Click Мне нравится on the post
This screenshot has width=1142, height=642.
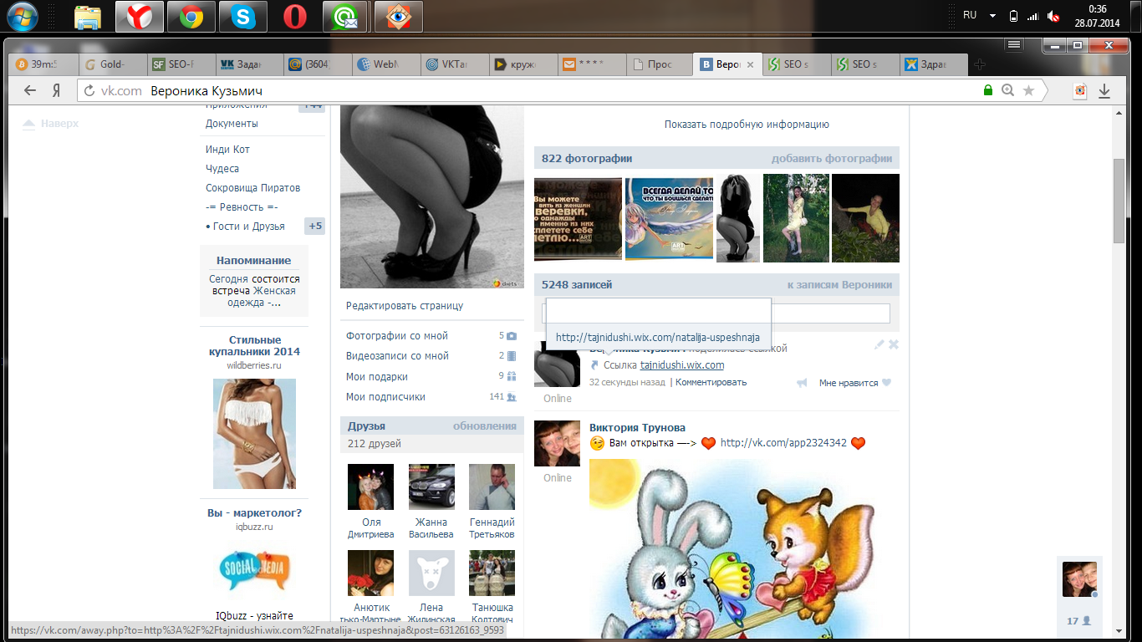click(849, 383)
